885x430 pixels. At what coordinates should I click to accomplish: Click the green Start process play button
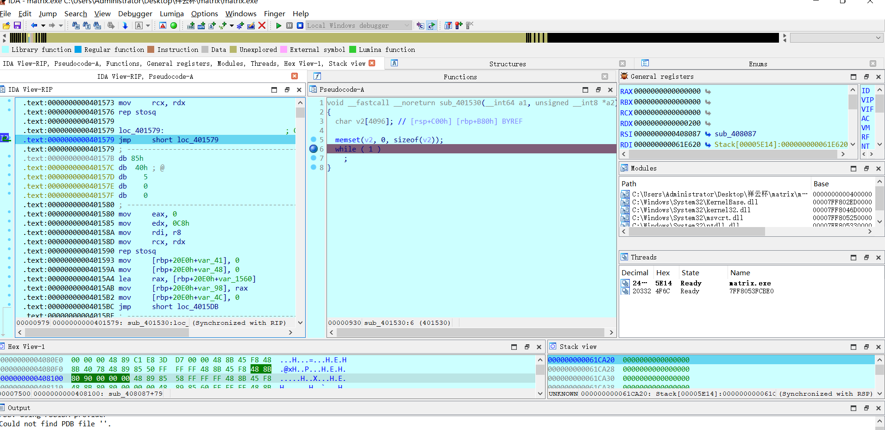pos(278,25)
